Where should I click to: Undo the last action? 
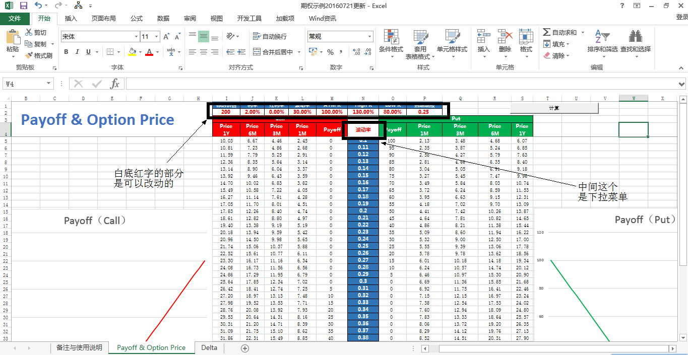point(38,6)
